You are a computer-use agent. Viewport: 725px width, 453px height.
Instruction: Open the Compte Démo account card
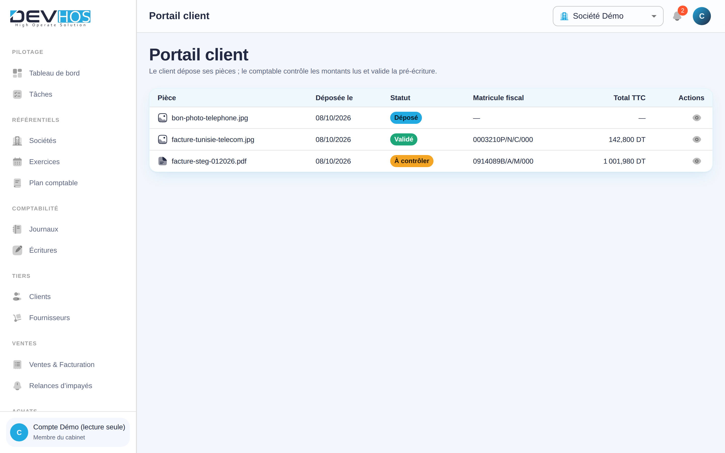click(x=68, y=432)
